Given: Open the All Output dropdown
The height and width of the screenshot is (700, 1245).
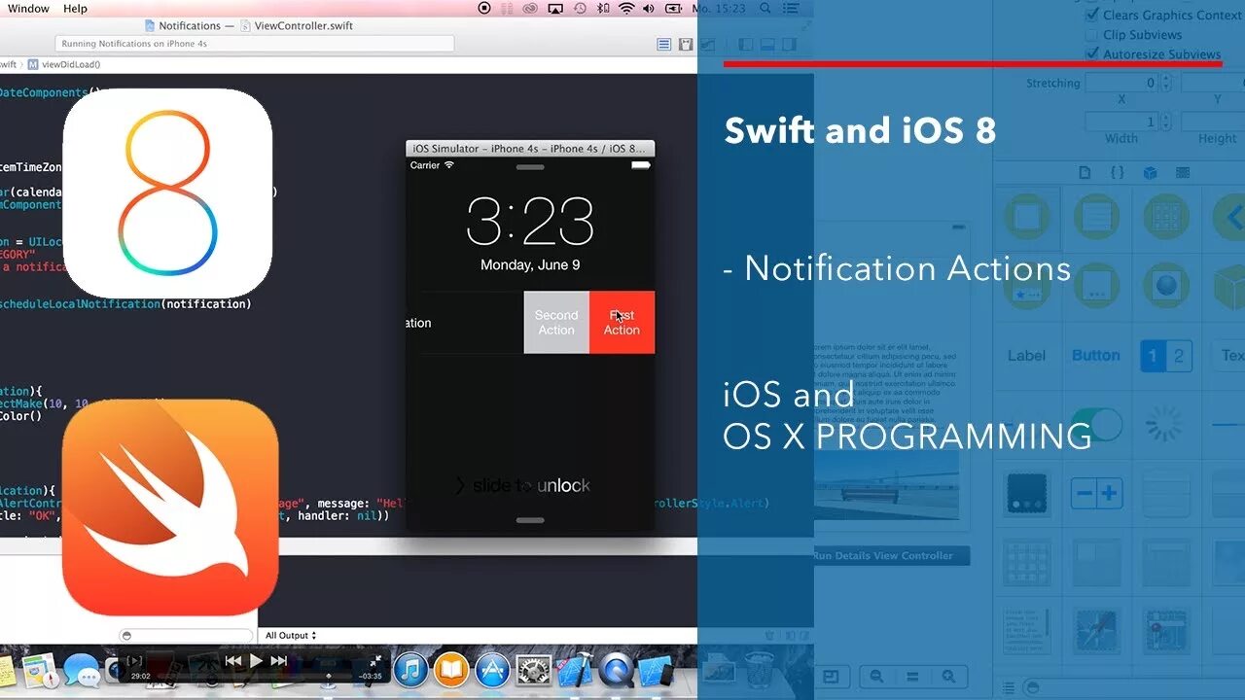Looking at the screenshot, I should (291, 635).
